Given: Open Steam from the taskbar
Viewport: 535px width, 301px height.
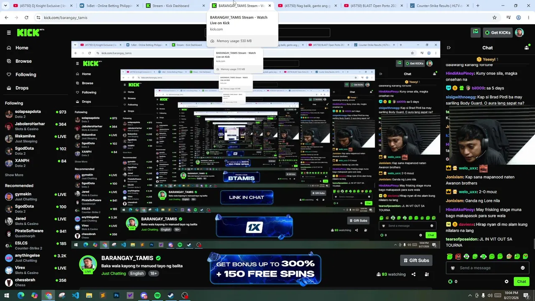Looking at the screenshot, I should pos(171,296).
